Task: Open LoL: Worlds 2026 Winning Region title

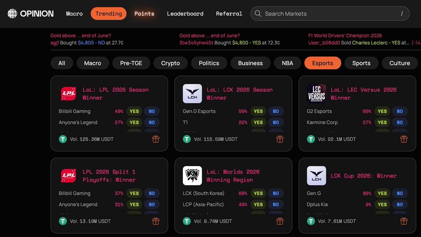Action: click(233, 176)
